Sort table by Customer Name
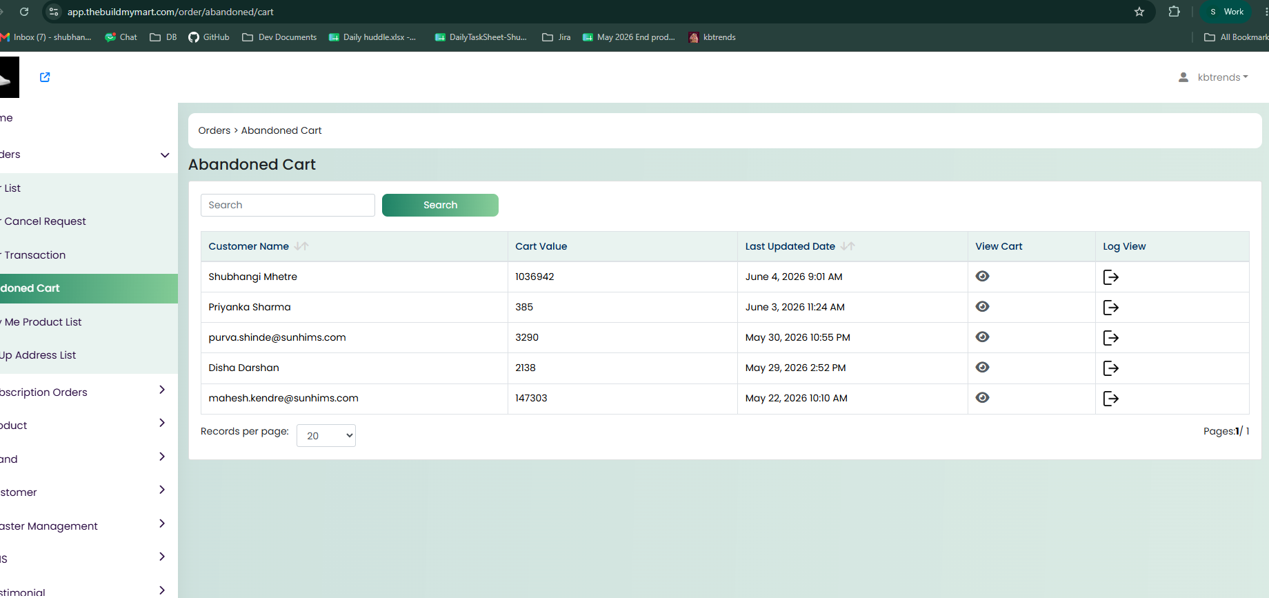Image resolution: width=1269 pixels, height=598 pixels. tap(301, 246)
